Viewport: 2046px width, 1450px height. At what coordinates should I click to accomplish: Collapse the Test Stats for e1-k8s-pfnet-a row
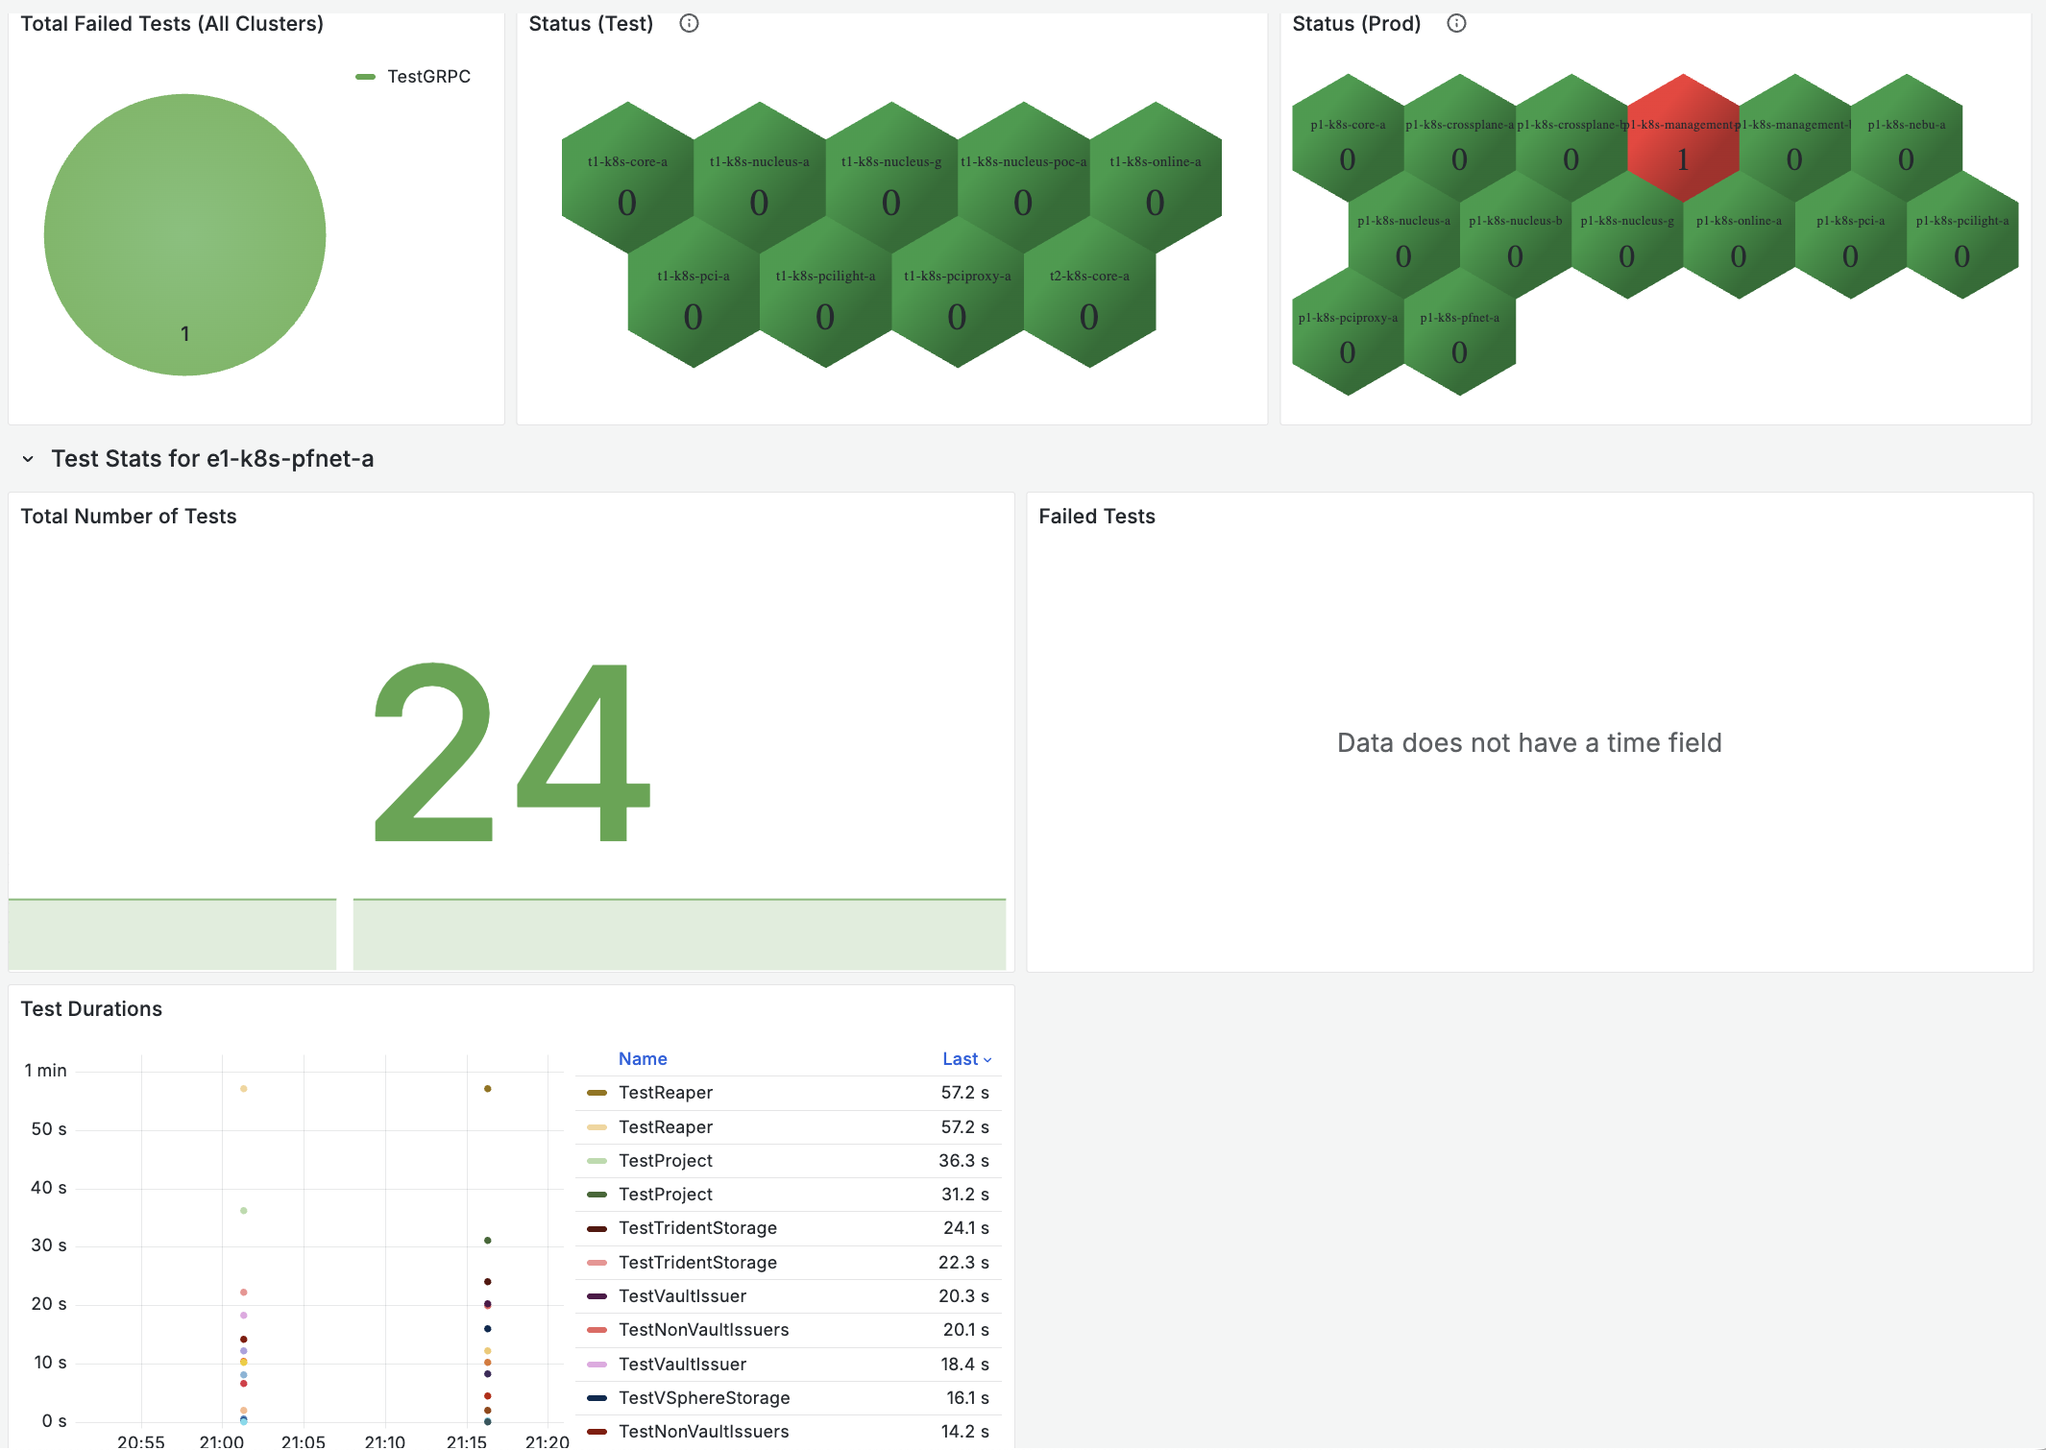[29, 458]
